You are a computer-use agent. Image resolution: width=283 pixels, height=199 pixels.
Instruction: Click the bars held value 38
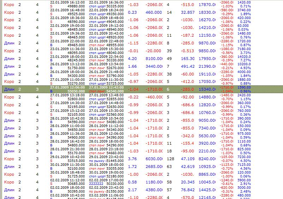[169, 74]
